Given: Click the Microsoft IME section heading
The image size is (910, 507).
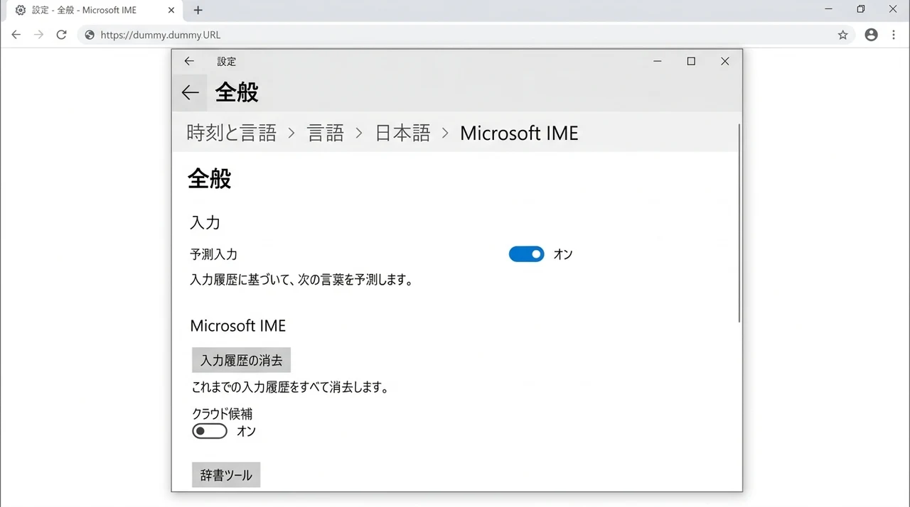Looking at the screenshot, I should tap(238, 326).
